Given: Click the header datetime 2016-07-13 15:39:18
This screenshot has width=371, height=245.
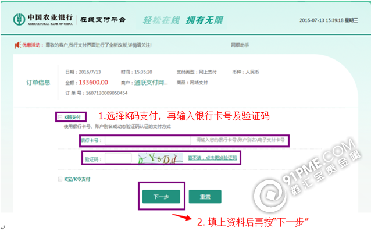Looking at the screenshot, I should click(329, 20).
